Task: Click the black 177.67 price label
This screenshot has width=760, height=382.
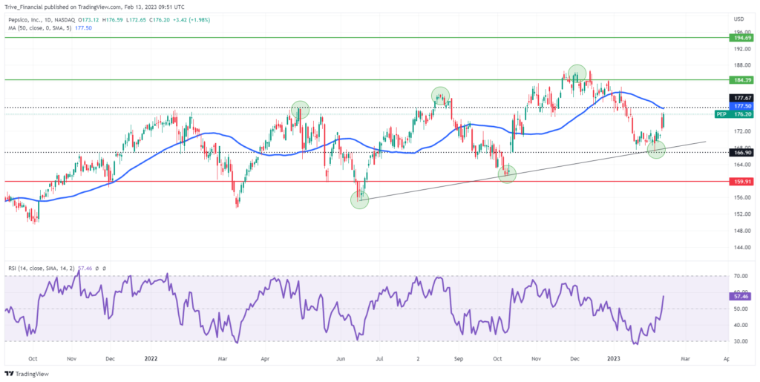Action: coord(740,98)
